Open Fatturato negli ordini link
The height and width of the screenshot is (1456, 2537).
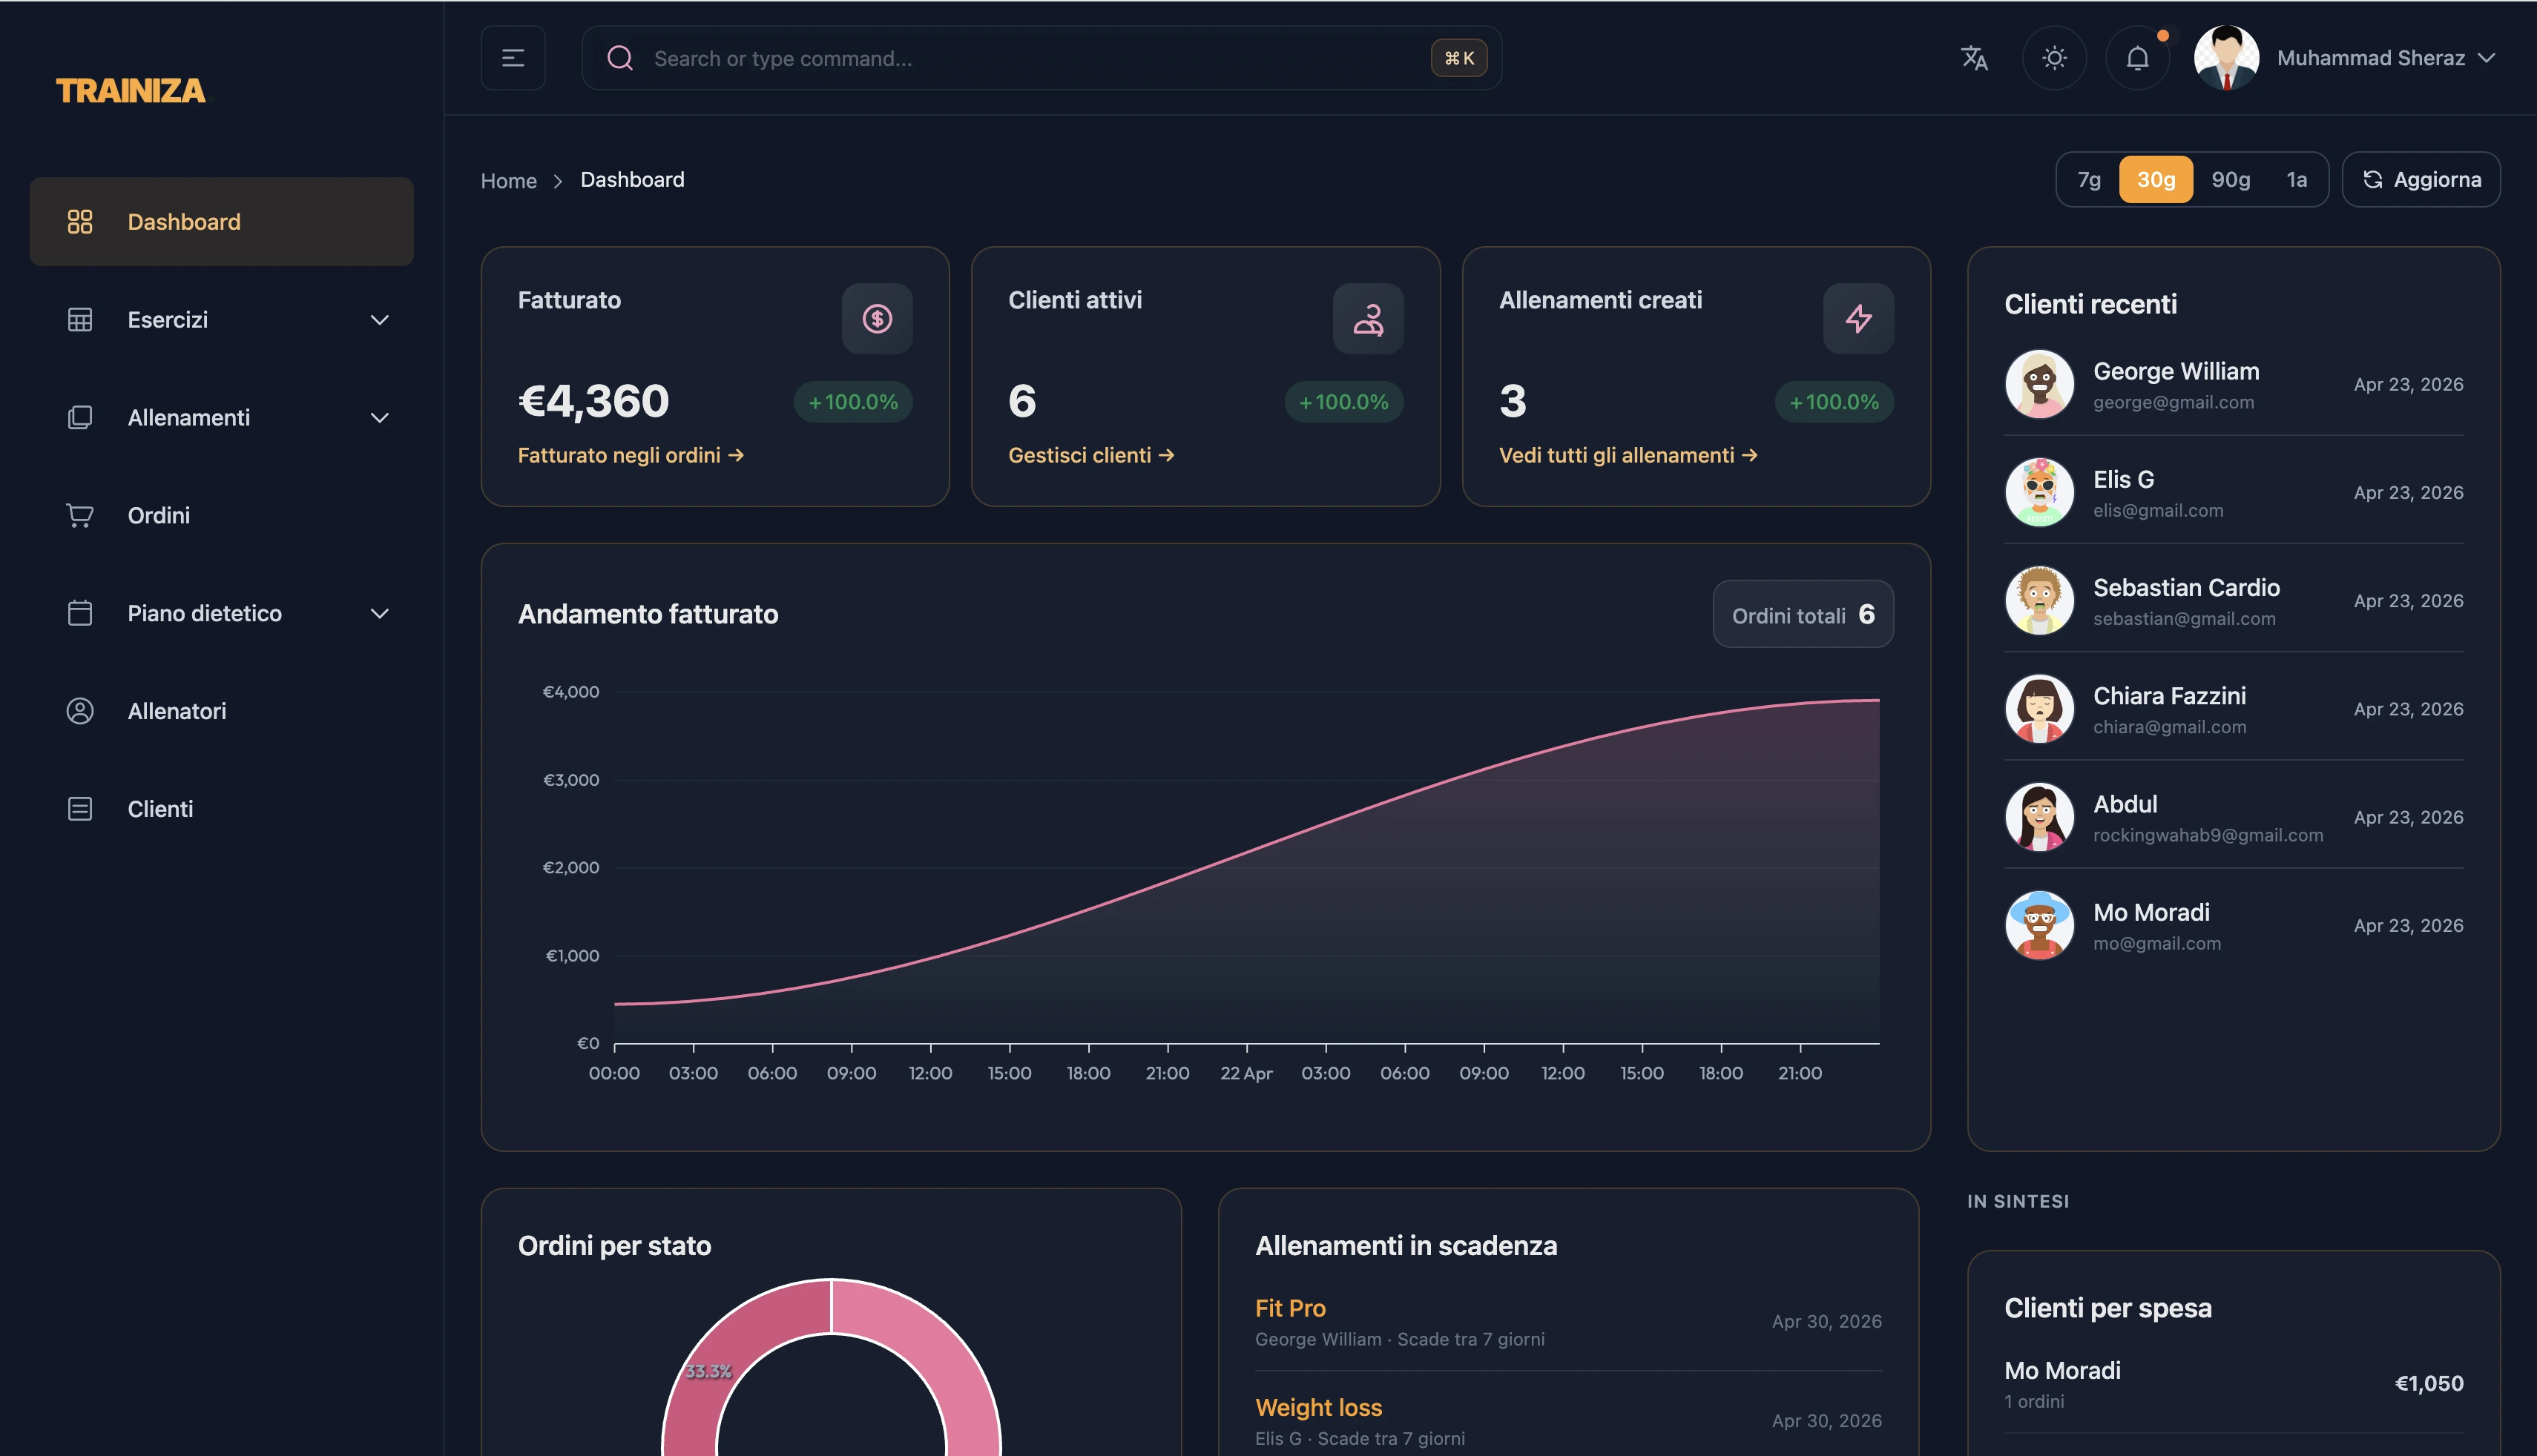pos(631,455)
